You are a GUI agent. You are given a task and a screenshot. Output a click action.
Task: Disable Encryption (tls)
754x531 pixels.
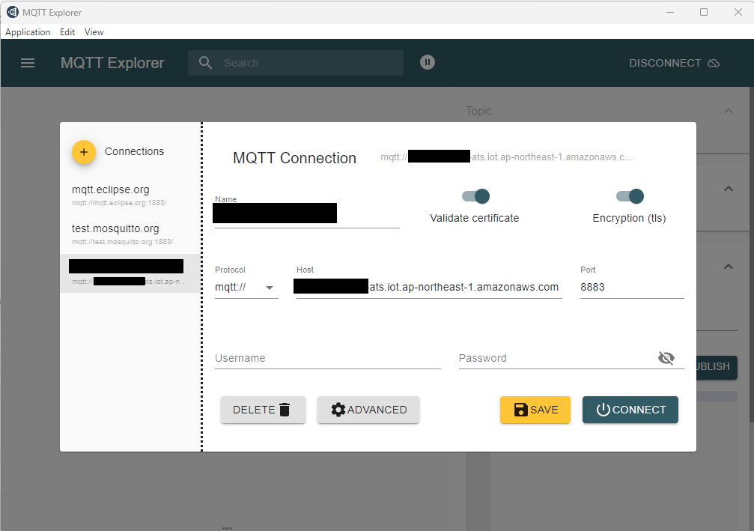630,195
